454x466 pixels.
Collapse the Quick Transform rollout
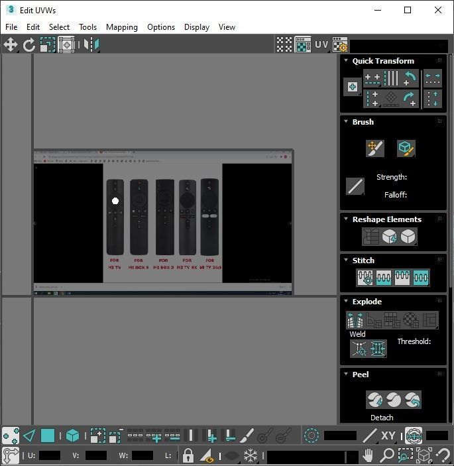pos(346,60)
